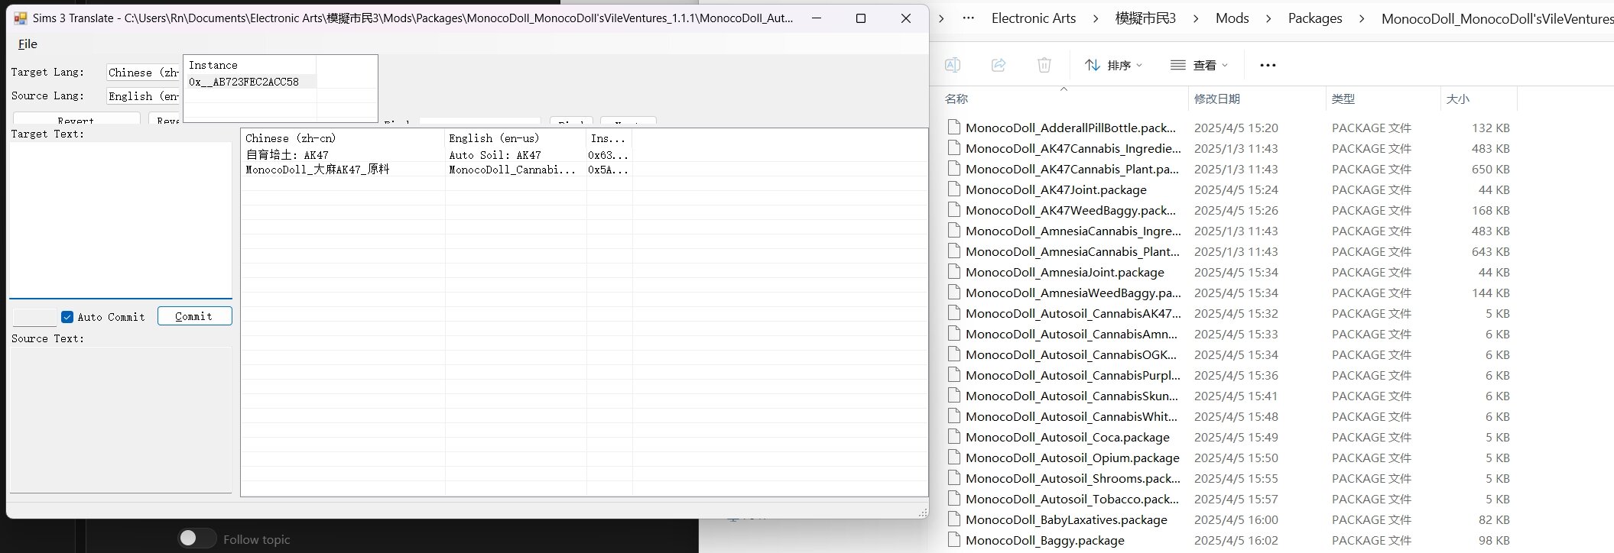Image resolution: width=1614 pixels, height=553 pixels.
Task: Navigate to 模擬市民3 breadcrumb folder
Action: [1145, 18]
